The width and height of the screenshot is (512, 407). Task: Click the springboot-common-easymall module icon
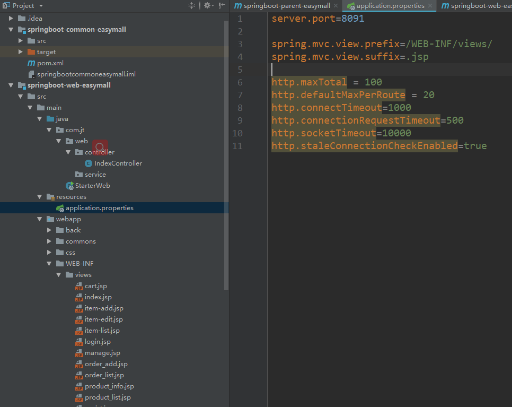click(x=22, y=30)
